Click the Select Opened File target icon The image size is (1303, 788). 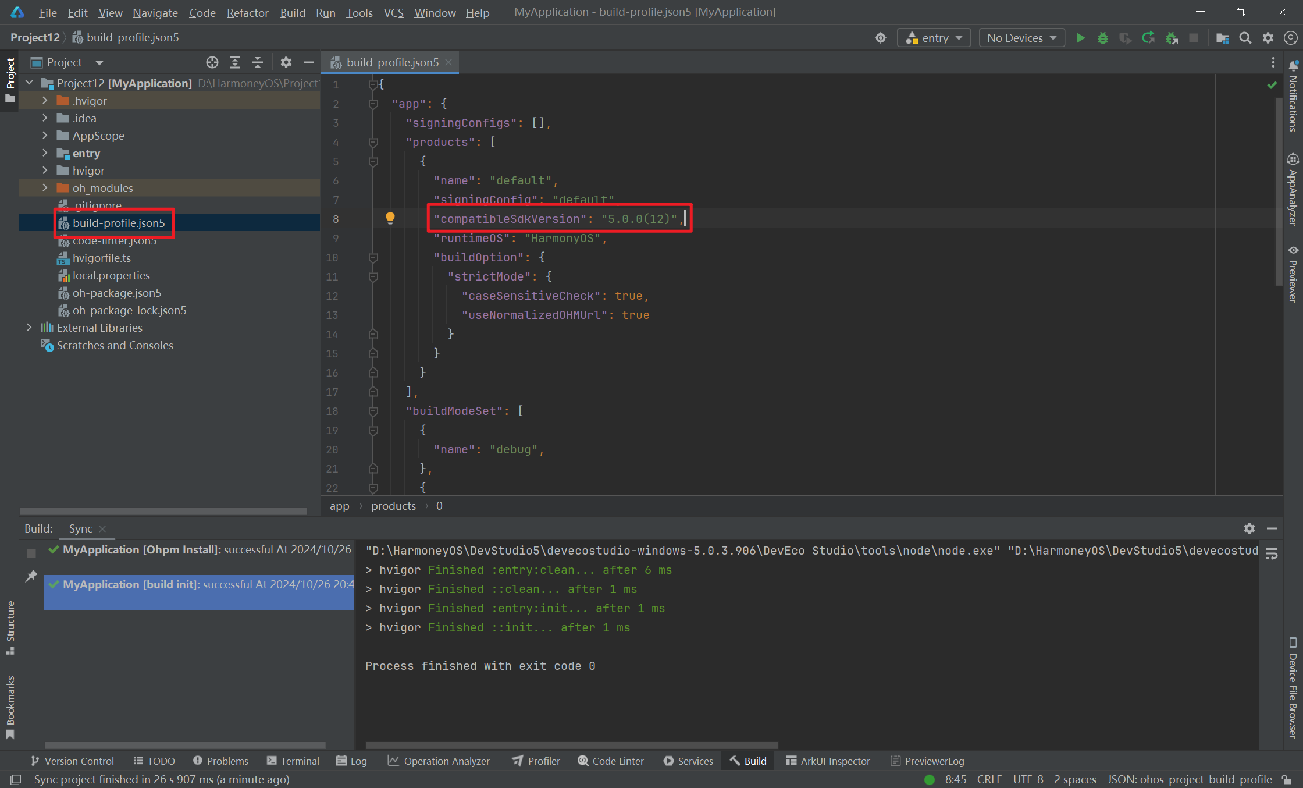tap(212, 62)
